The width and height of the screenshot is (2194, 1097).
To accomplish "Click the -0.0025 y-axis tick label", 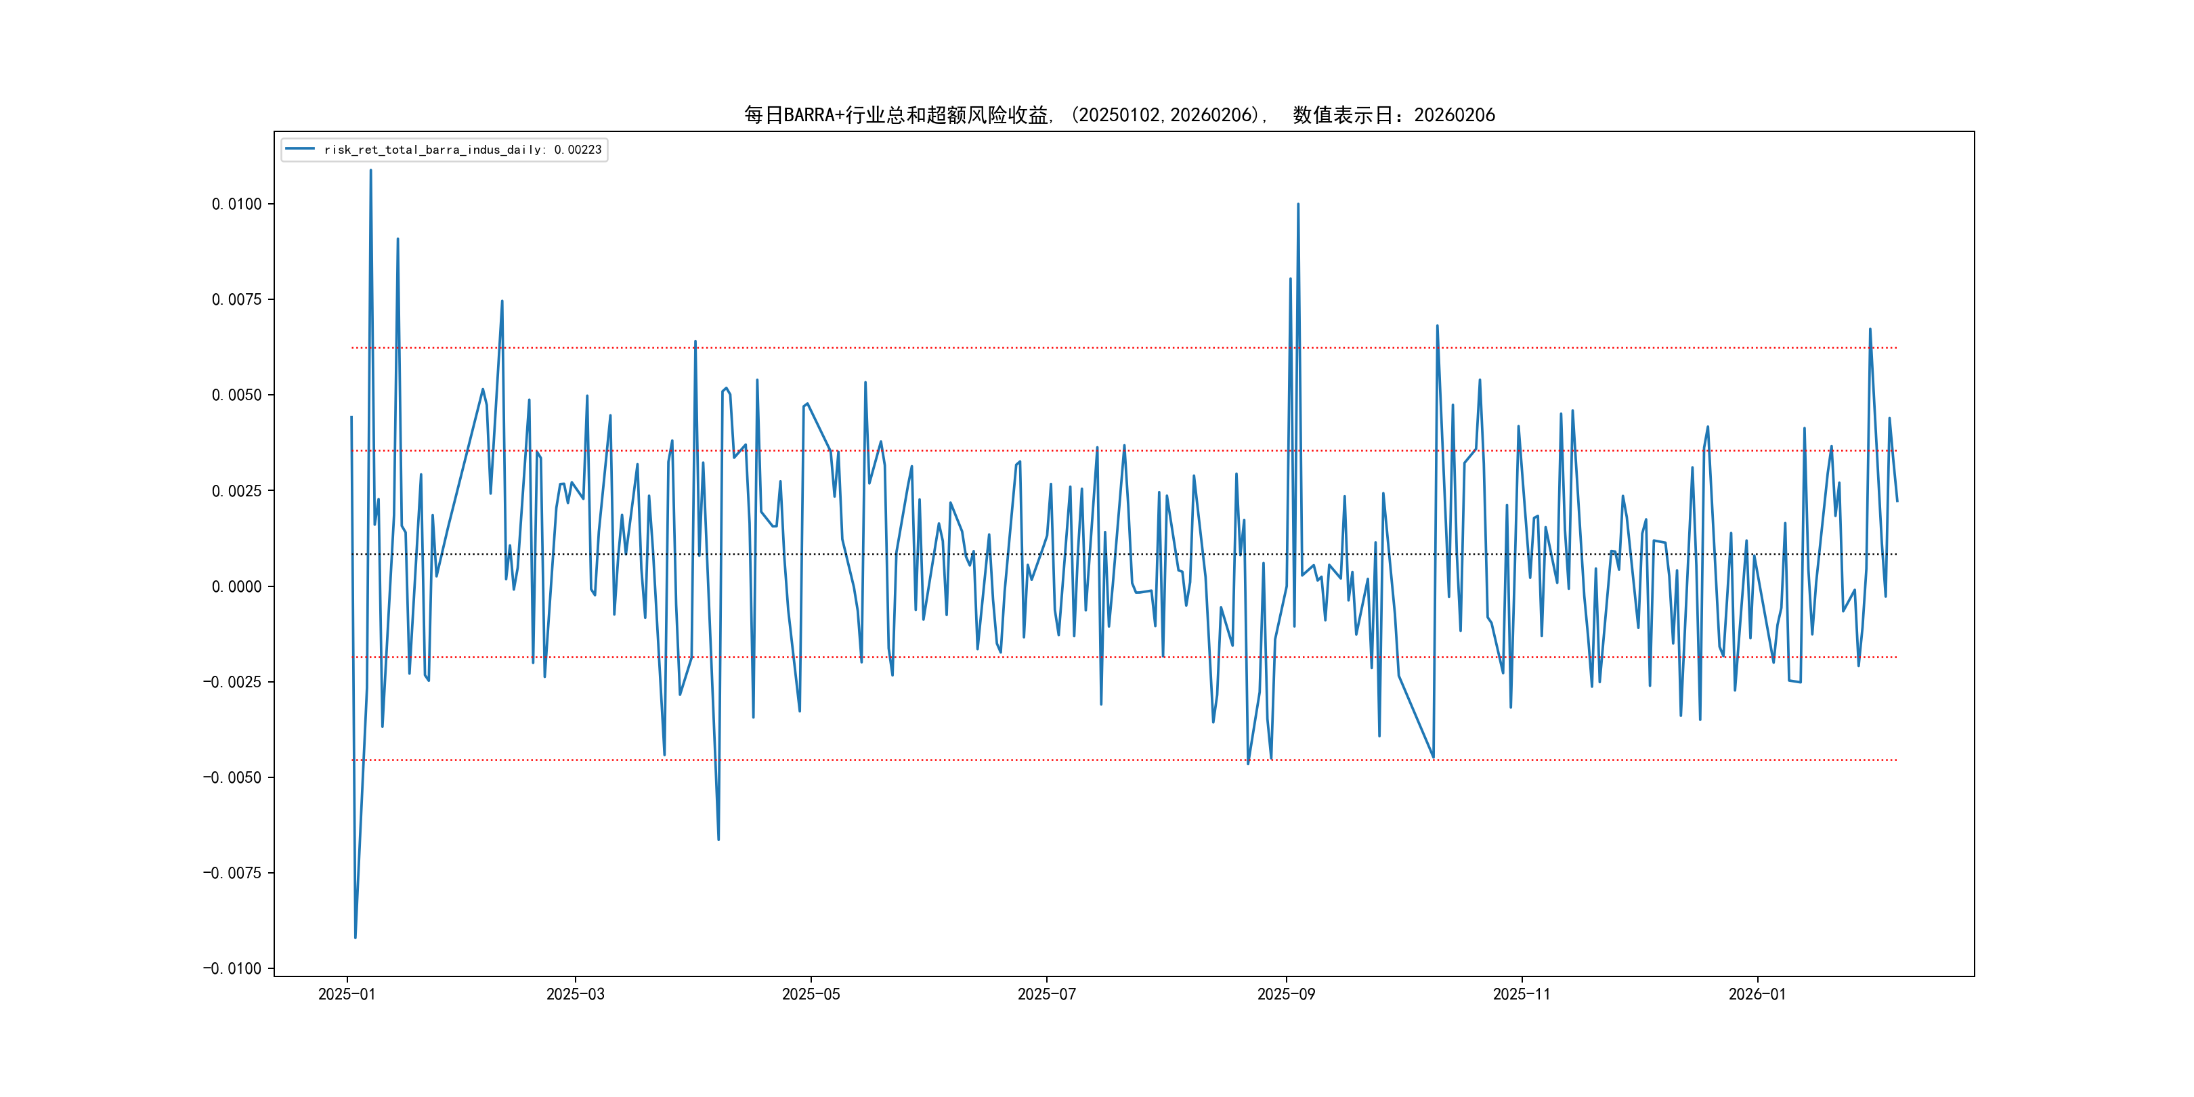I will coord(232,681).
